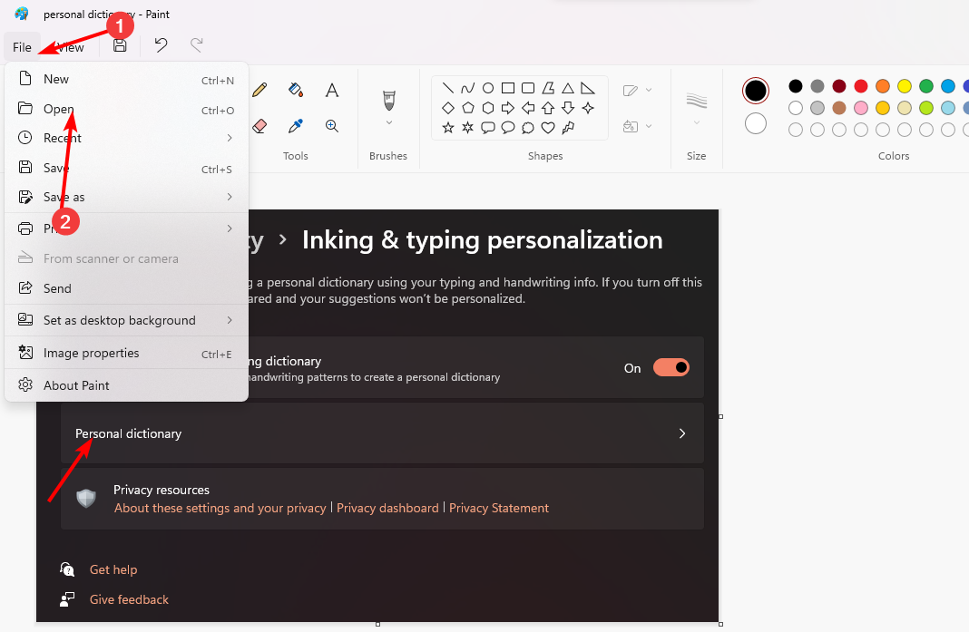Open the Brushes dropdown
The width and height of the screenshot is (969, 632).
pos(388,122)
